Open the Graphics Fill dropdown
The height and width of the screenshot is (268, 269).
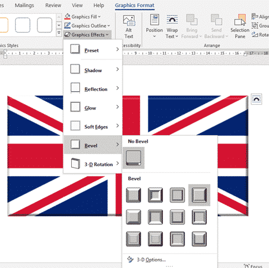coord(82,17)
